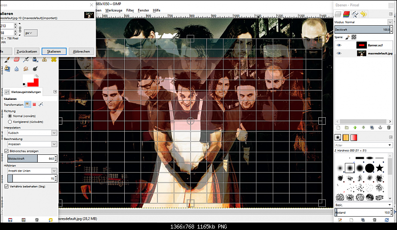Open Beschneidung Anpassen dropdown

coord(32,144)
